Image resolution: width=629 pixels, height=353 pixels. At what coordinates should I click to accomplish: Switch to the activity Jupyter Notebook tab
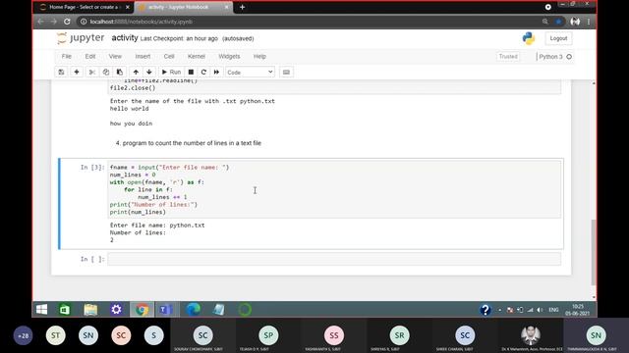pos(179,7)
